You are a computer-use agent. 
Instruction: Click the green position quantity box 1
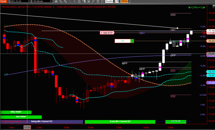click(132, 41)
